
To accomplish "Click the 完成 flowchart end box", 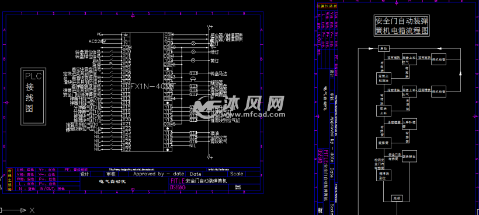I will 397,198.
